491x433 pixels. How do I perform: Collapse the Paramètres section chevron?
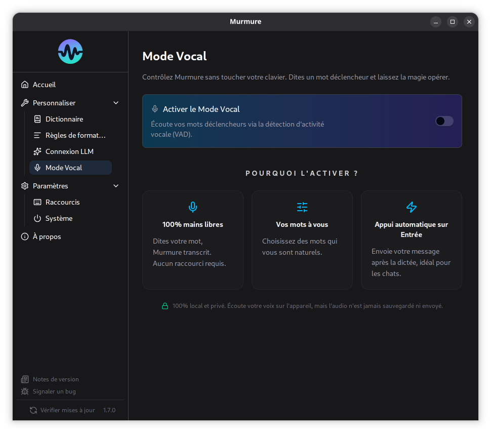[116, 186]
